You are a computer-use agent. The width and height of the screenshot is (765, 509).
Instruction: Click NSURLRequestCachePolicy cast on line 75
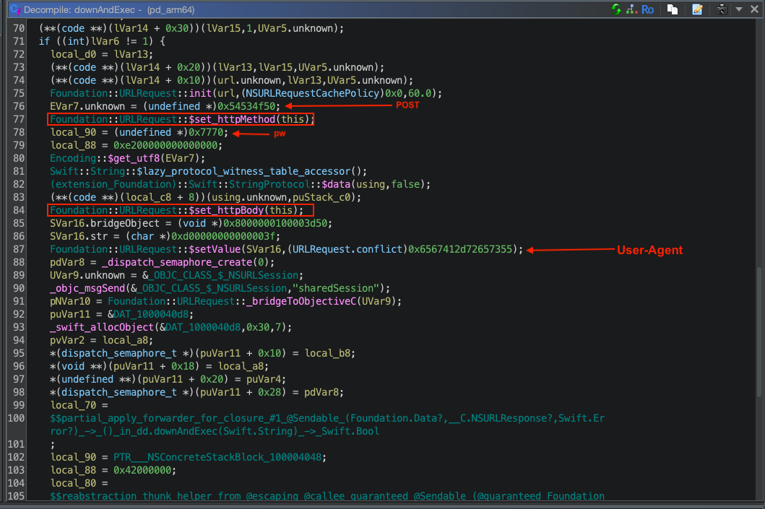pyautogui.click(x=312, y=93)
